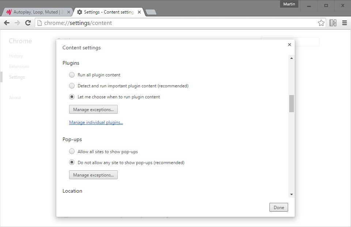
Task: Bookmark this page with the star icon
Action: pyautogui.click(x=321, y=23)
